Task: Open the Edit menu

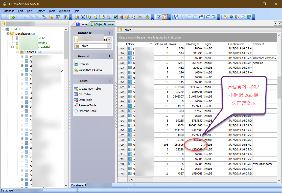Action: coord(20,11)
